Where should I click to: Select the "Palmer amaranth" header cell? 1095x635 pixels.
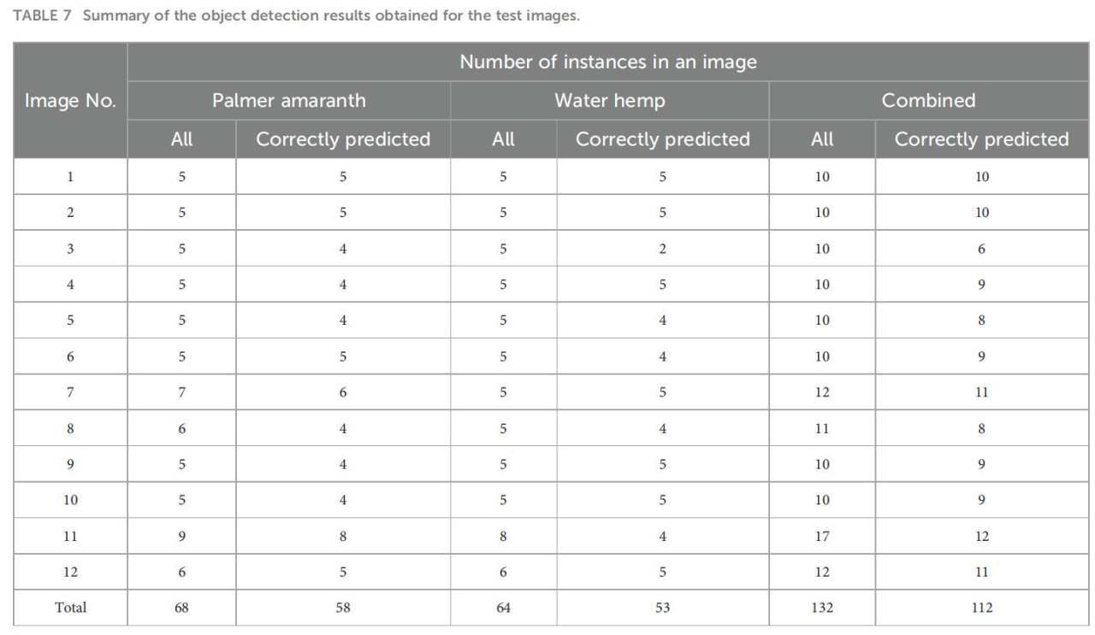289,101
